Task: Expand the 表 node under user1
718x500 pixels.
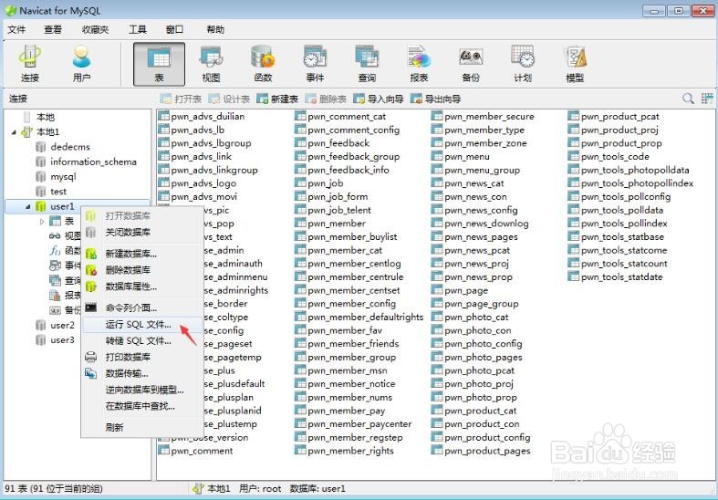Action: click(42, 222)
